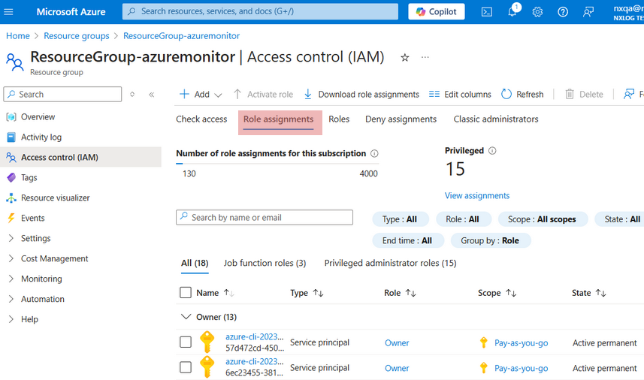Collapse the Owner (13) group

click(186, 317)
